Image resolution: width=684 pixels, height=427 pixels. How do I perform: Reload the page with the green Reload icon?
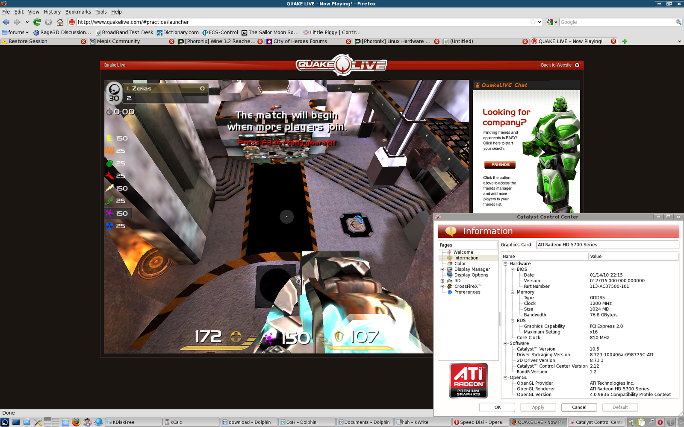coord(37,22)
